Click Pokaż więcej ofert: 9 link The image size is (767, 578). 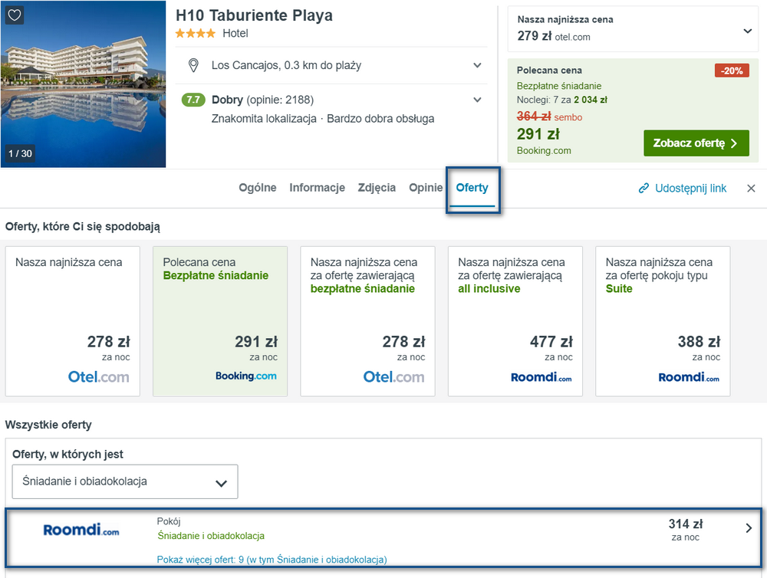(x=272, y=560)
